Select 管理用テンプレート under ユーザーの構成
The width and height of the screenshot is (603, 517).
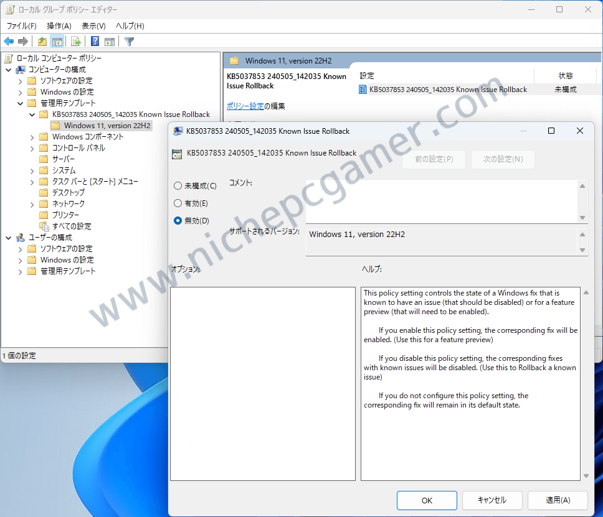point(68,271)
